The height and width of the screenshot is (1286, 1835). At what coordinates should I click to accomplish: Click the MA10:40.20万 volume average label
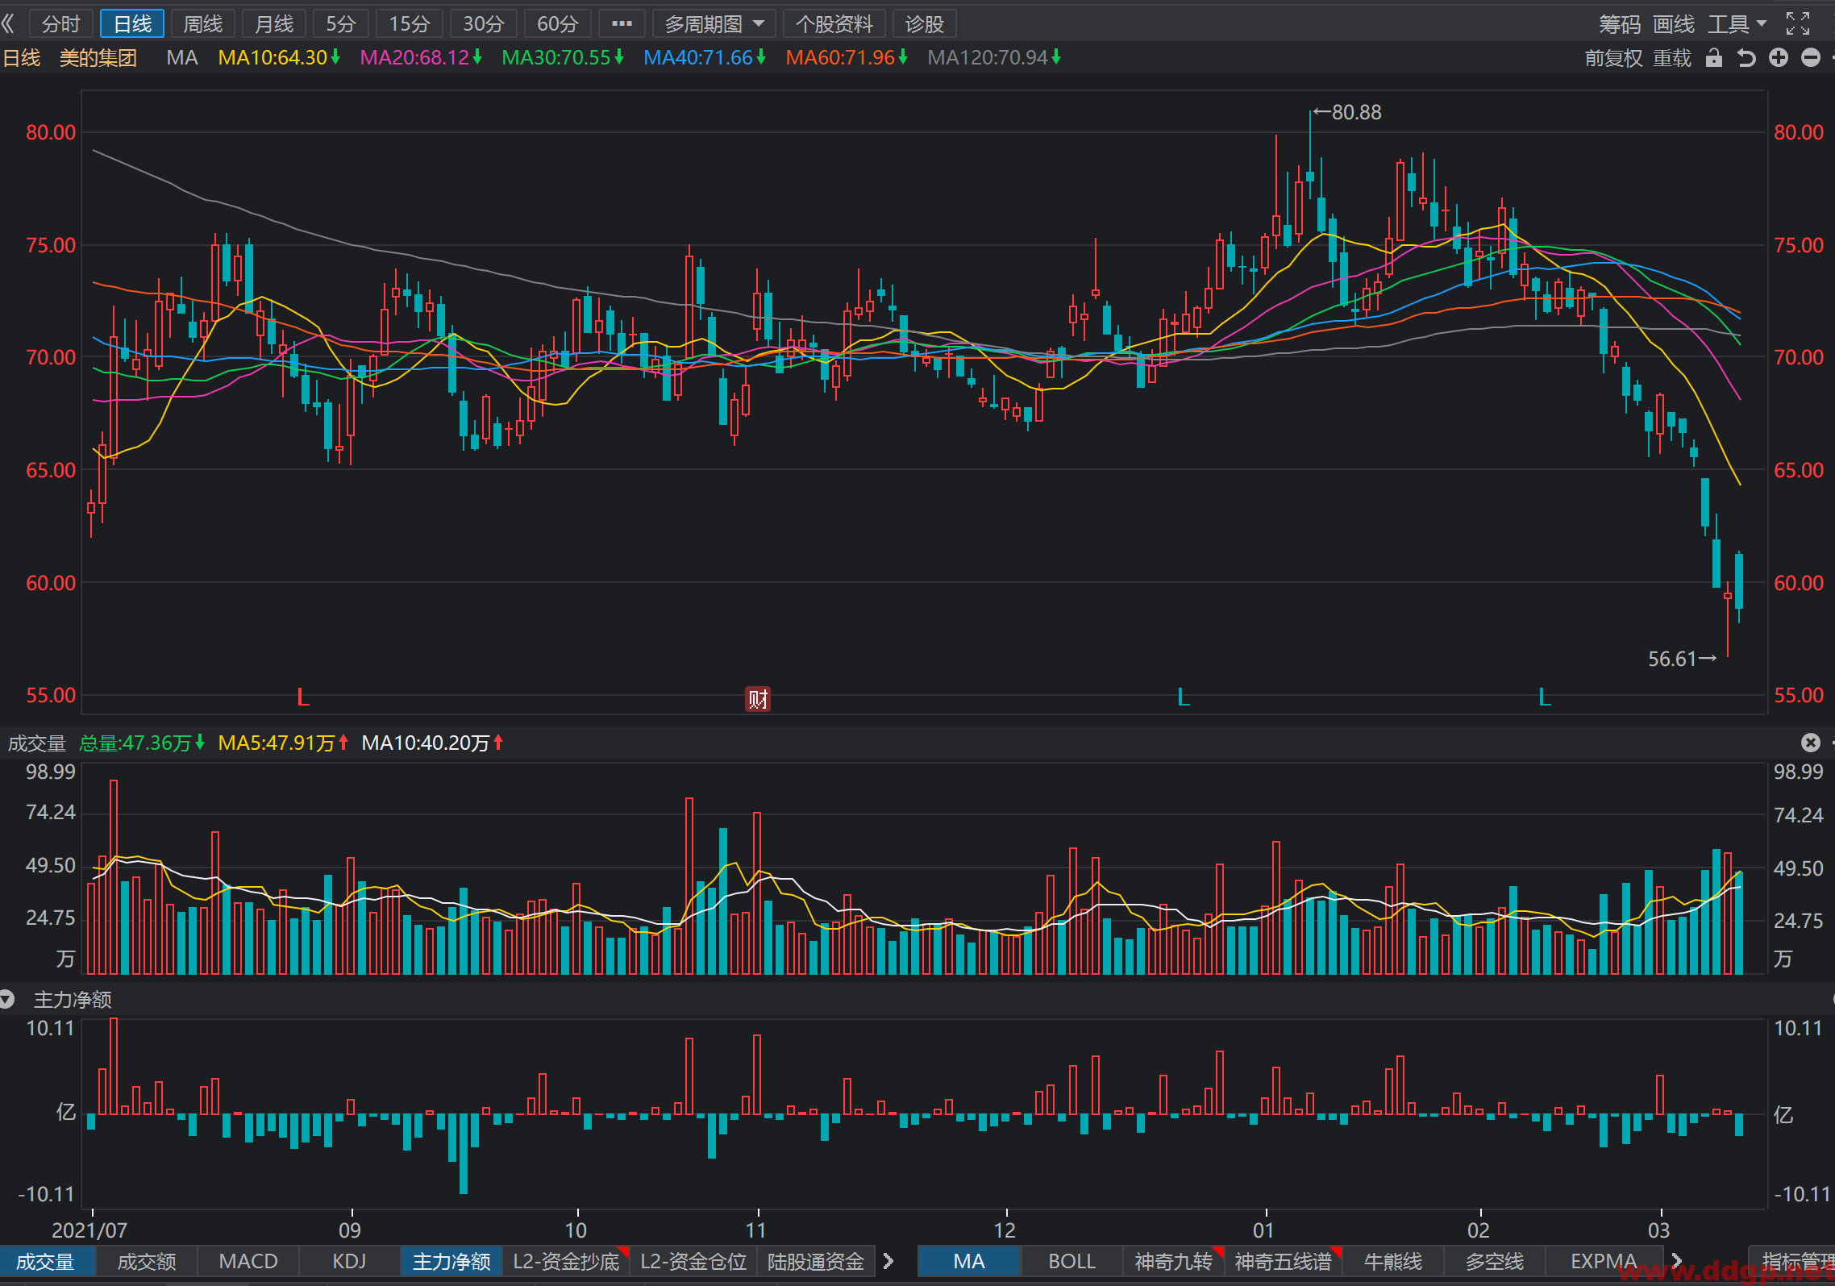[x=433, y=743]
